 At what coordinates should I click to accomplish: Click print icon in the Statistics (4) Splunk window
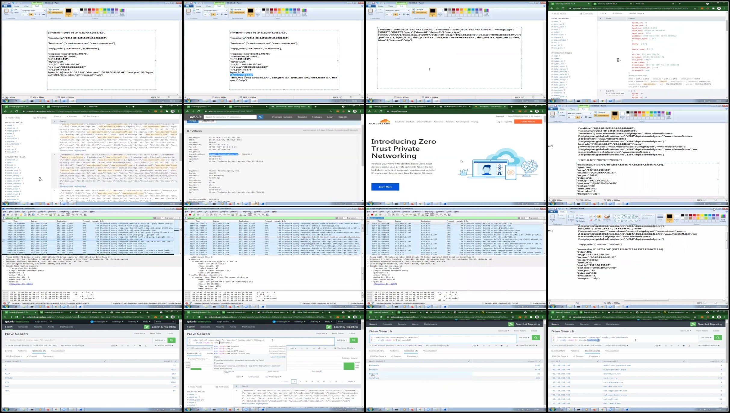[502, 346]
